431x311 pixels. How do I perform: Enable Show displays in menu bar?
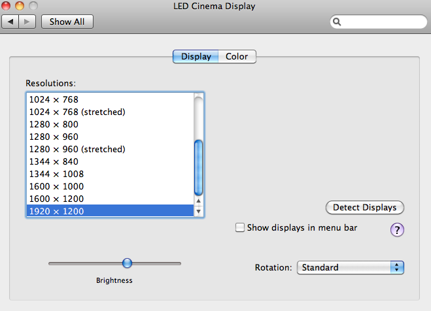coord(240,227)
